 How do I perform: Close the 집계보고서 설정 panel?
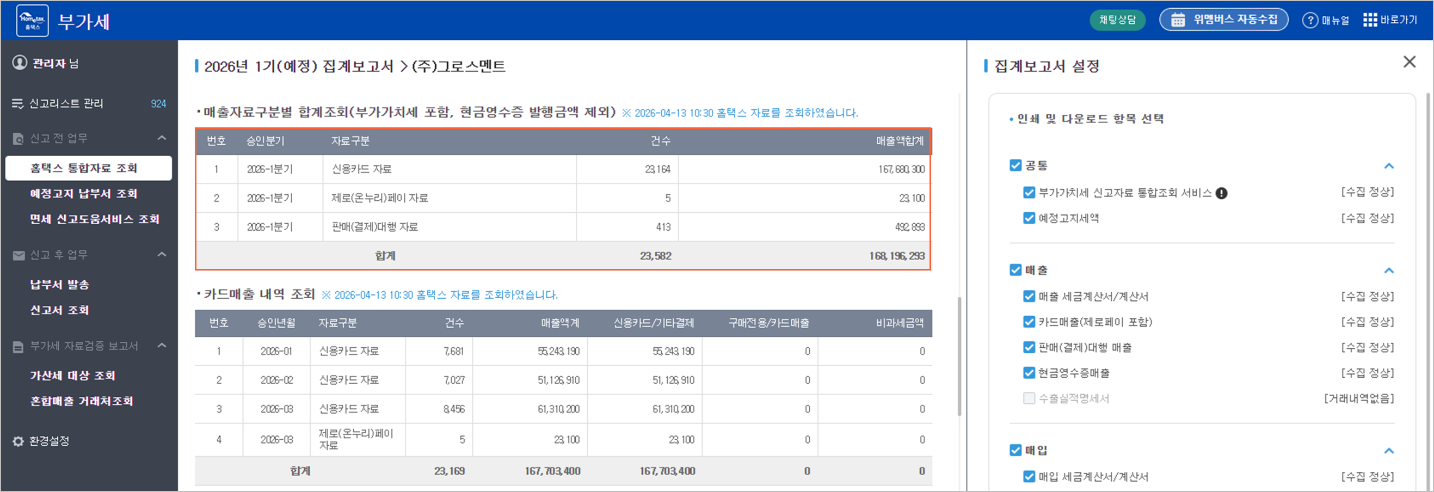tap(1409, 62)
